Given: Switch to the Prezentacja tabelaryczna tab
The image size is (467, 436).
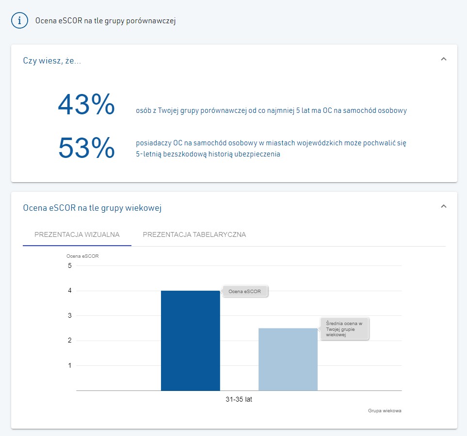Looking at the screenshot, I should pos(194,234).
